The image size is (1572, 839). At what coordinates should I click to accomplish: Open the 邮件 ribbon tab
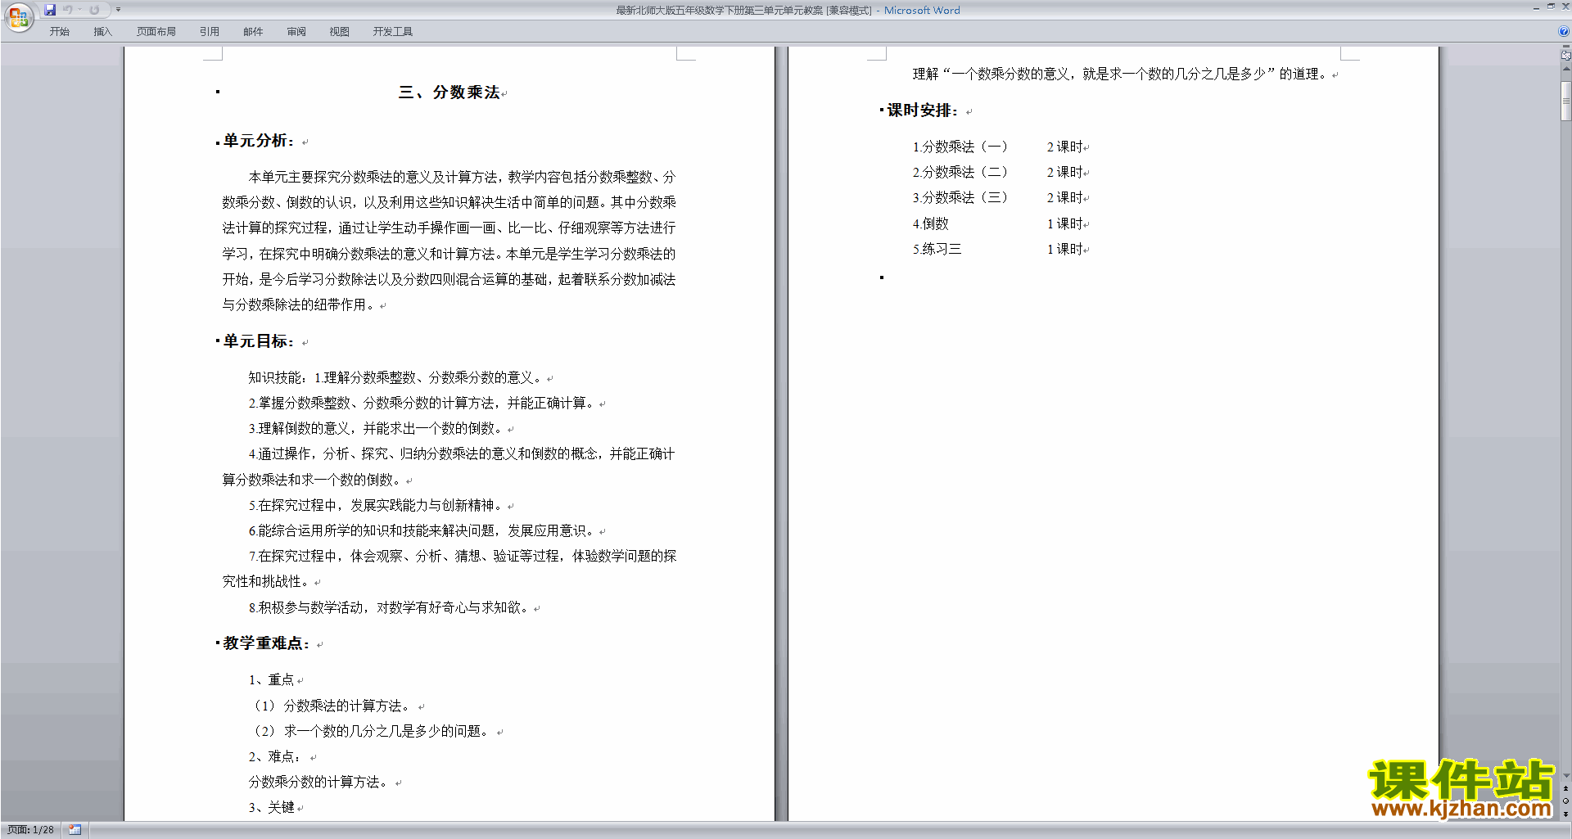pos(253,32)
